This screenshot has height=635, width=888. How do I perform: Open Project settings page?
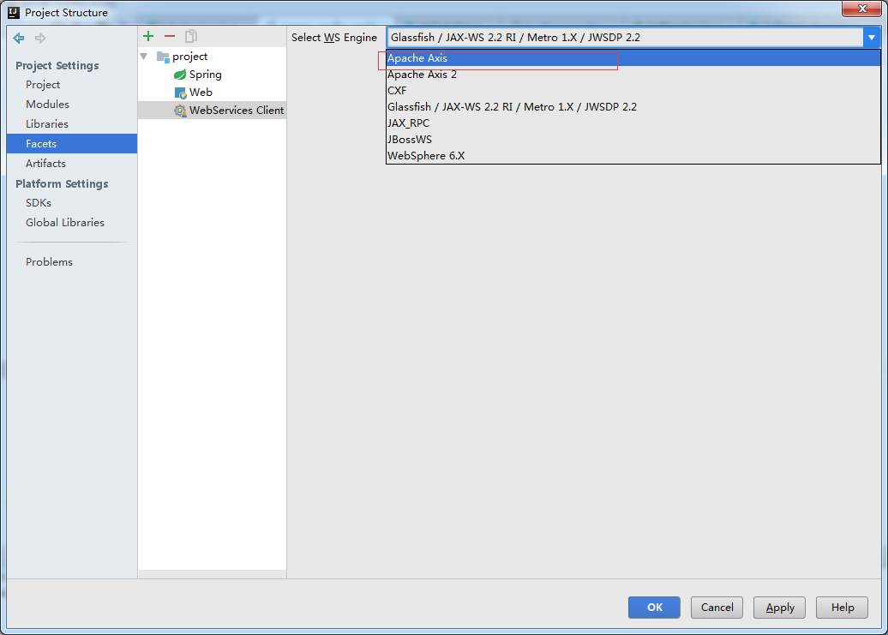pyautogui.click(x=72, y=84)
